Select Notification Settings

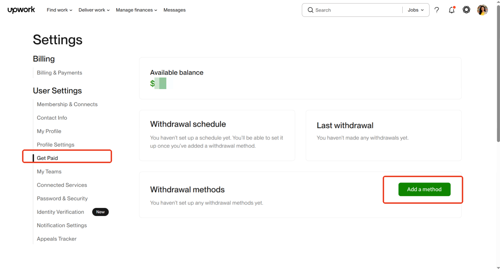click(62, 225)
